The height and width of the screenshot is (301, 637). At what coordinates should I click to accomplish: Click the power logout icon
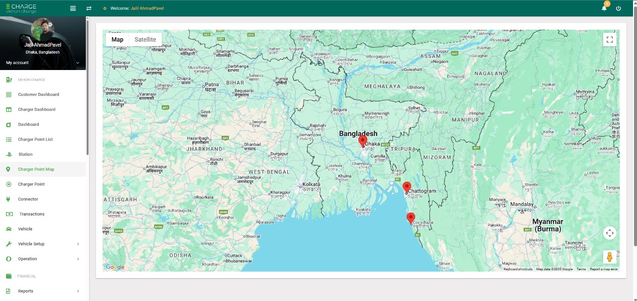coord(619,8)
